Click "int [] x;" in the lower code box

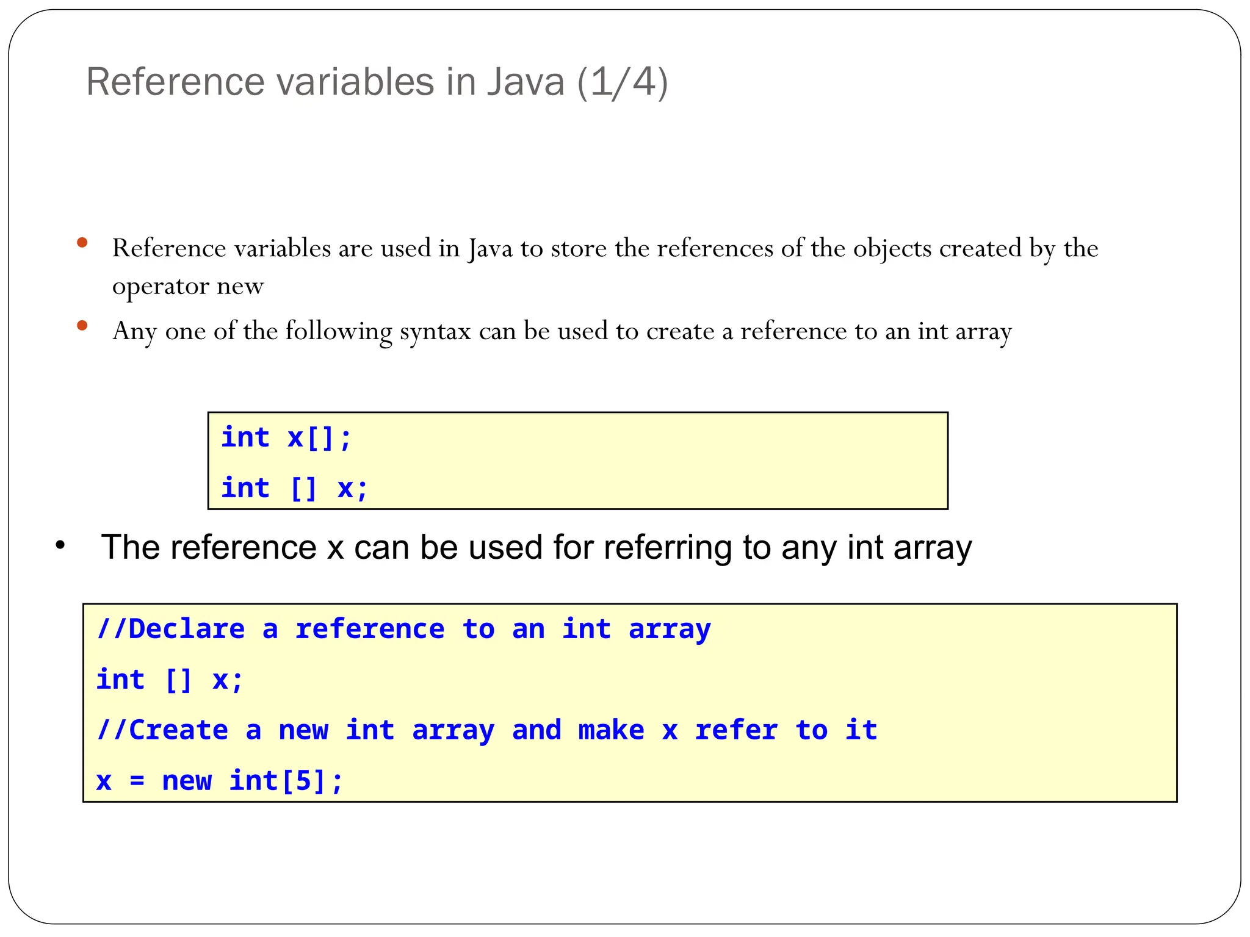click(x=170, y=680)
